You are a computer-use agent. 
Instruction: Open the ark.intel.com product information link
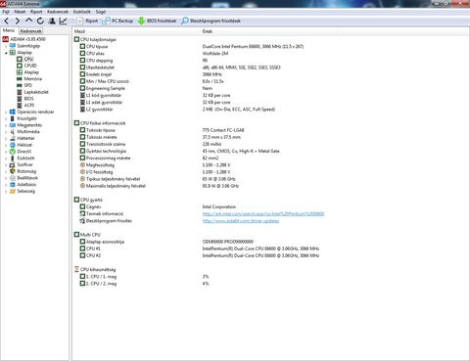(x=263, y=214)
